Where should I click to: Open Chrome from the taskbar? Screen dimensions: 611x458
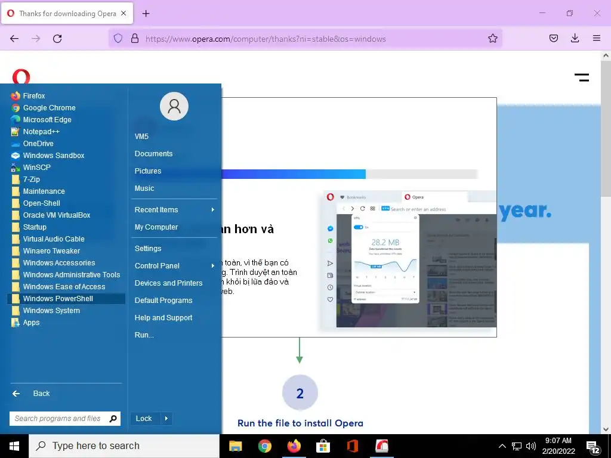click(264, 446)
